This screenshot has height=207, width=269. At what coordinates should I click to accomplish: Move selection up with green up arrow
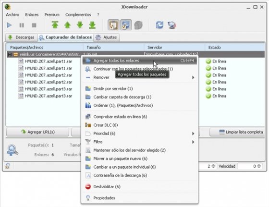click(67, 25)
